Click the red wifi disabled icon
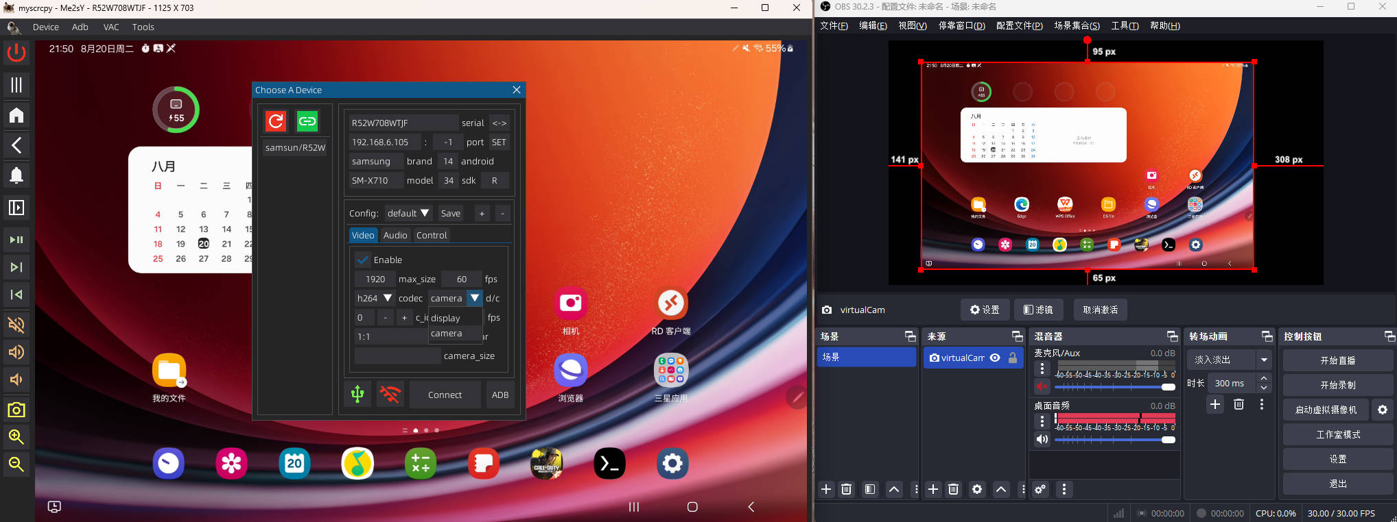Image resolution: width=1397 pixels, height=522 pixels. coord(390,394)
